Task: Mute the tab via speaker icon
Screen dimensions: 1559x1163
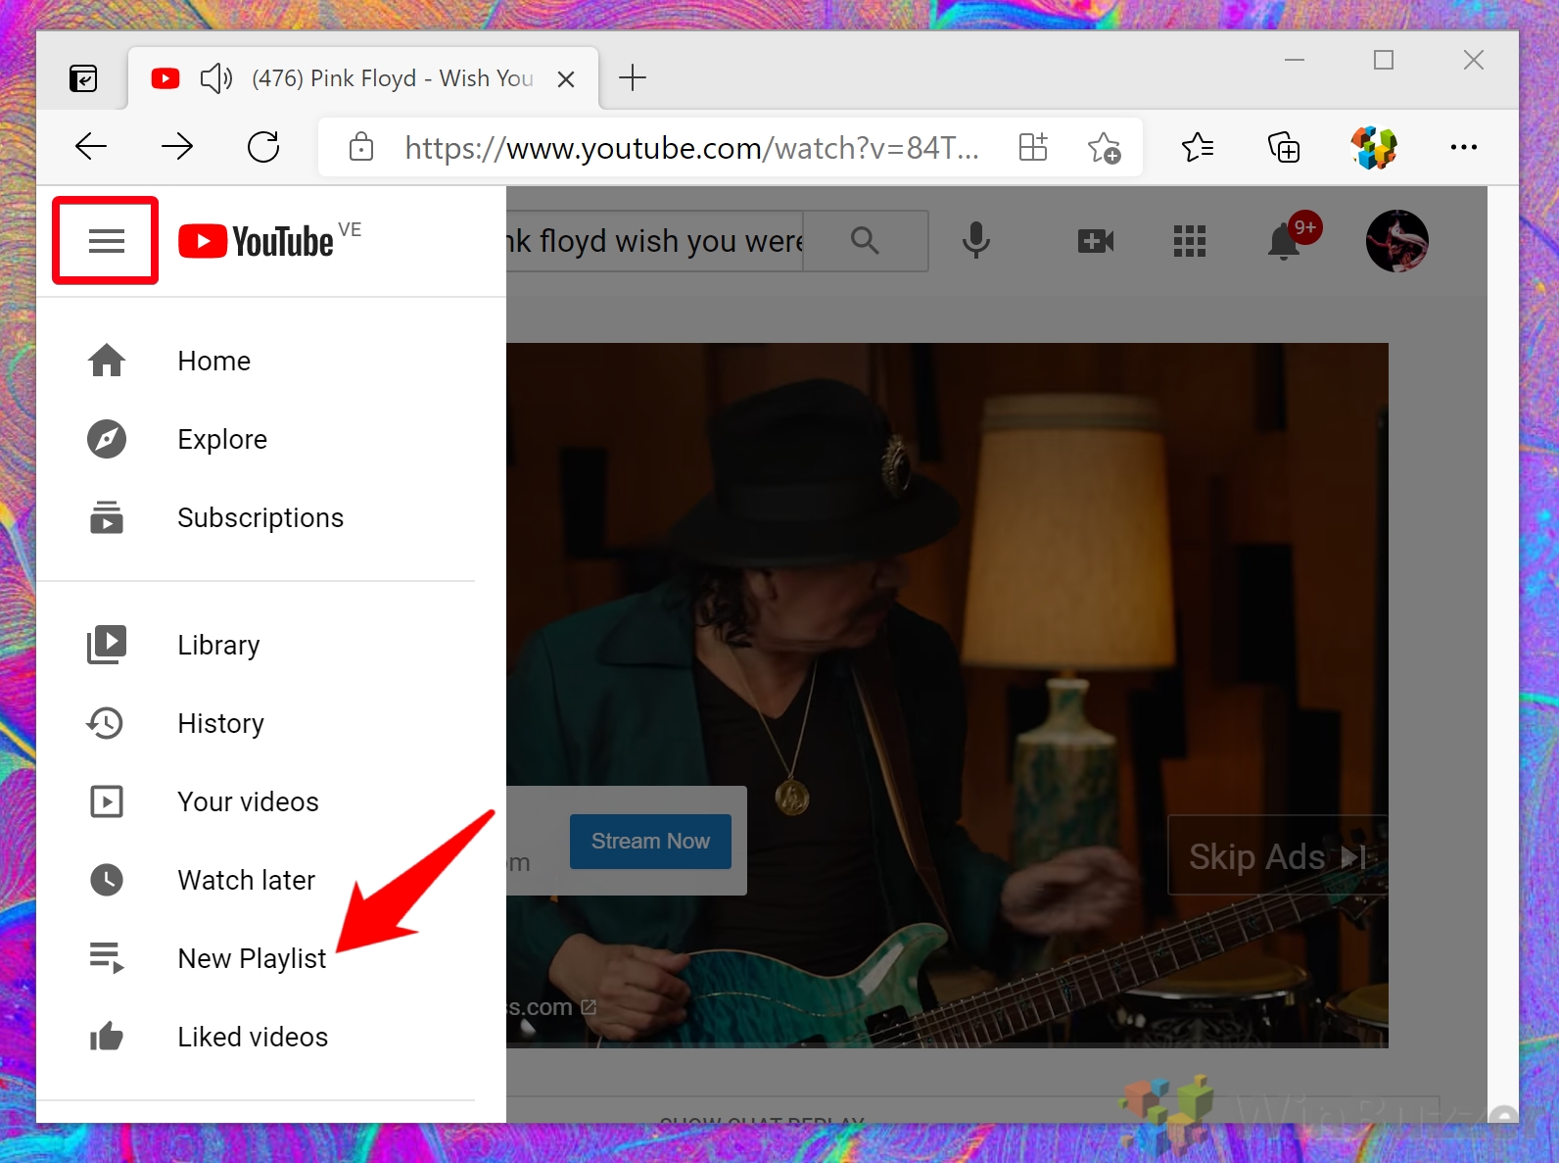Action: coord(215,77)
